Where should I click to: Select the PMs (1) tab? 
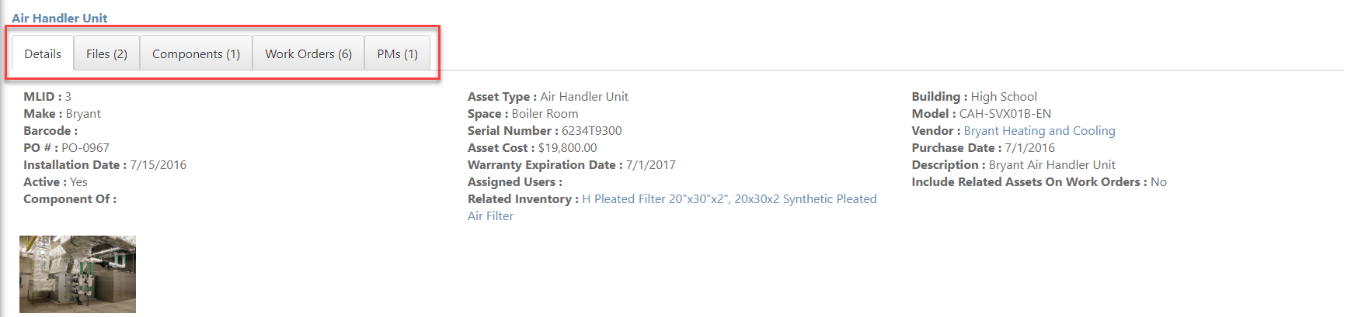397,53
